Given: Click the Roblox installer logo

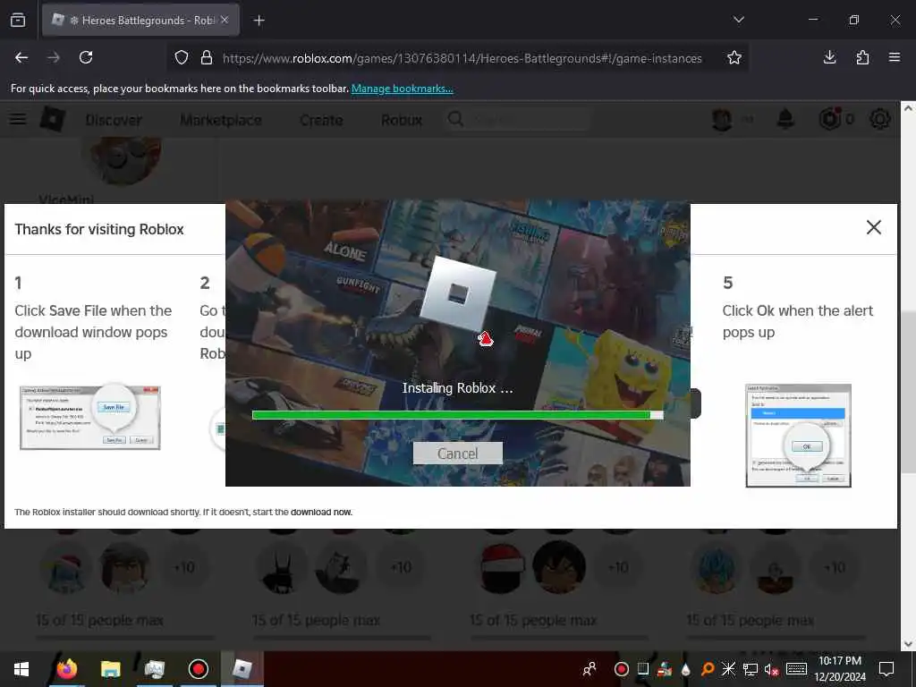Looking at the screenshot, I should tap(458, 293).
